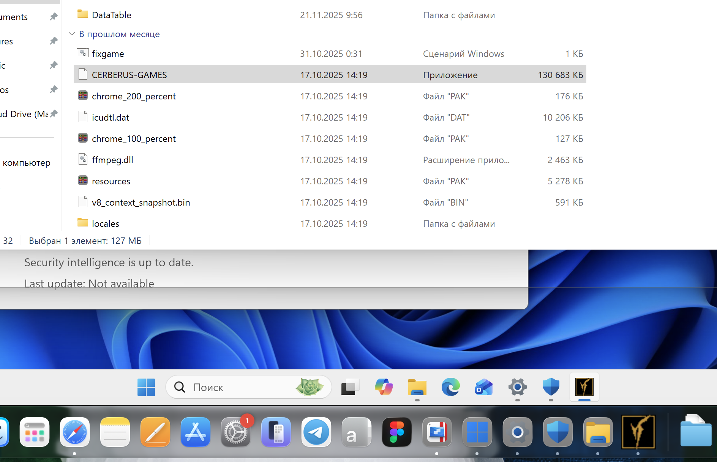Open App Store from the Dock
717x462 pixels.
pyautogui.click(x=195, y=432)
